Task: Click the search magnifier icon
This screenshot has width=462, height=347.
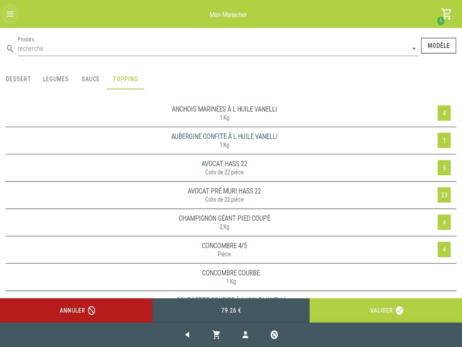Action: point(10,49)
